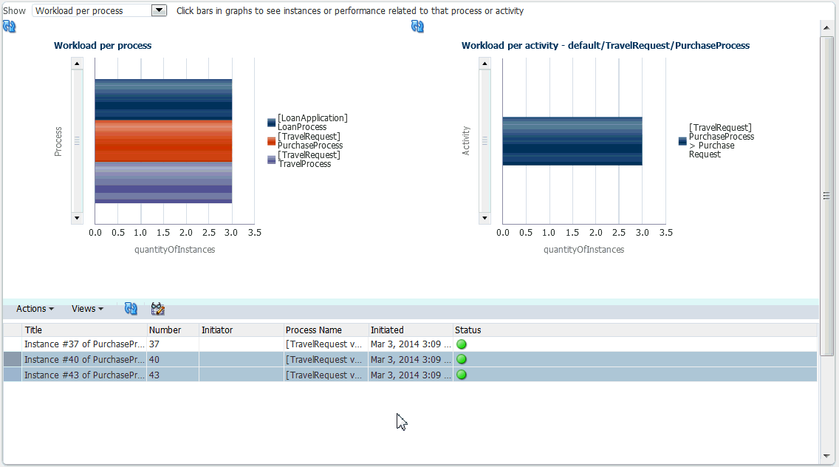Screen dimensions: 839x467
Task: Click the green status icon for instance 40
Action: 462,359
